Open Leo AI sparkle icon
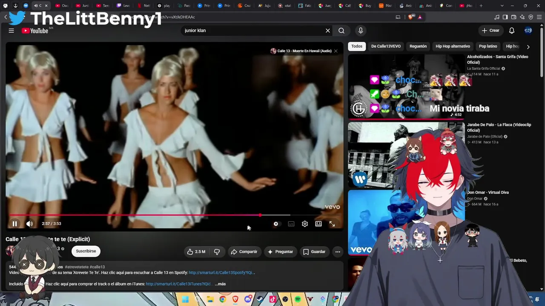This screenshot has height=306, width=545. (522, 17)
